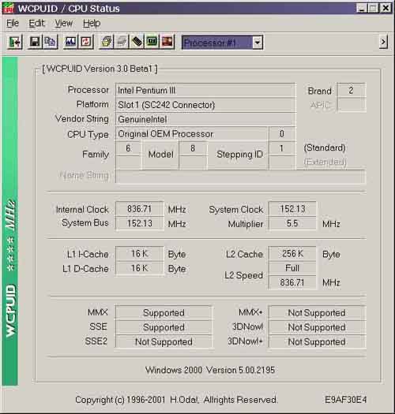Click the Family standard value 6
This screenshot has height=414, width=395.
(128, 148)
